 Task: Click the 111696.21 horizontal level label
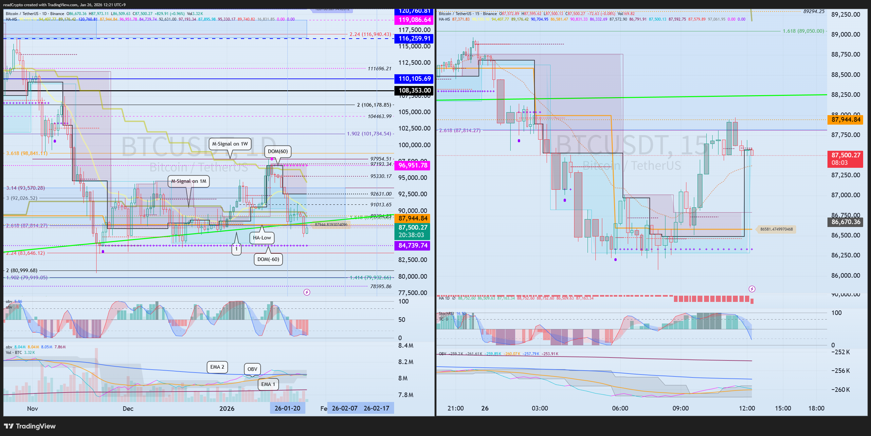click(x=379, y=69)
